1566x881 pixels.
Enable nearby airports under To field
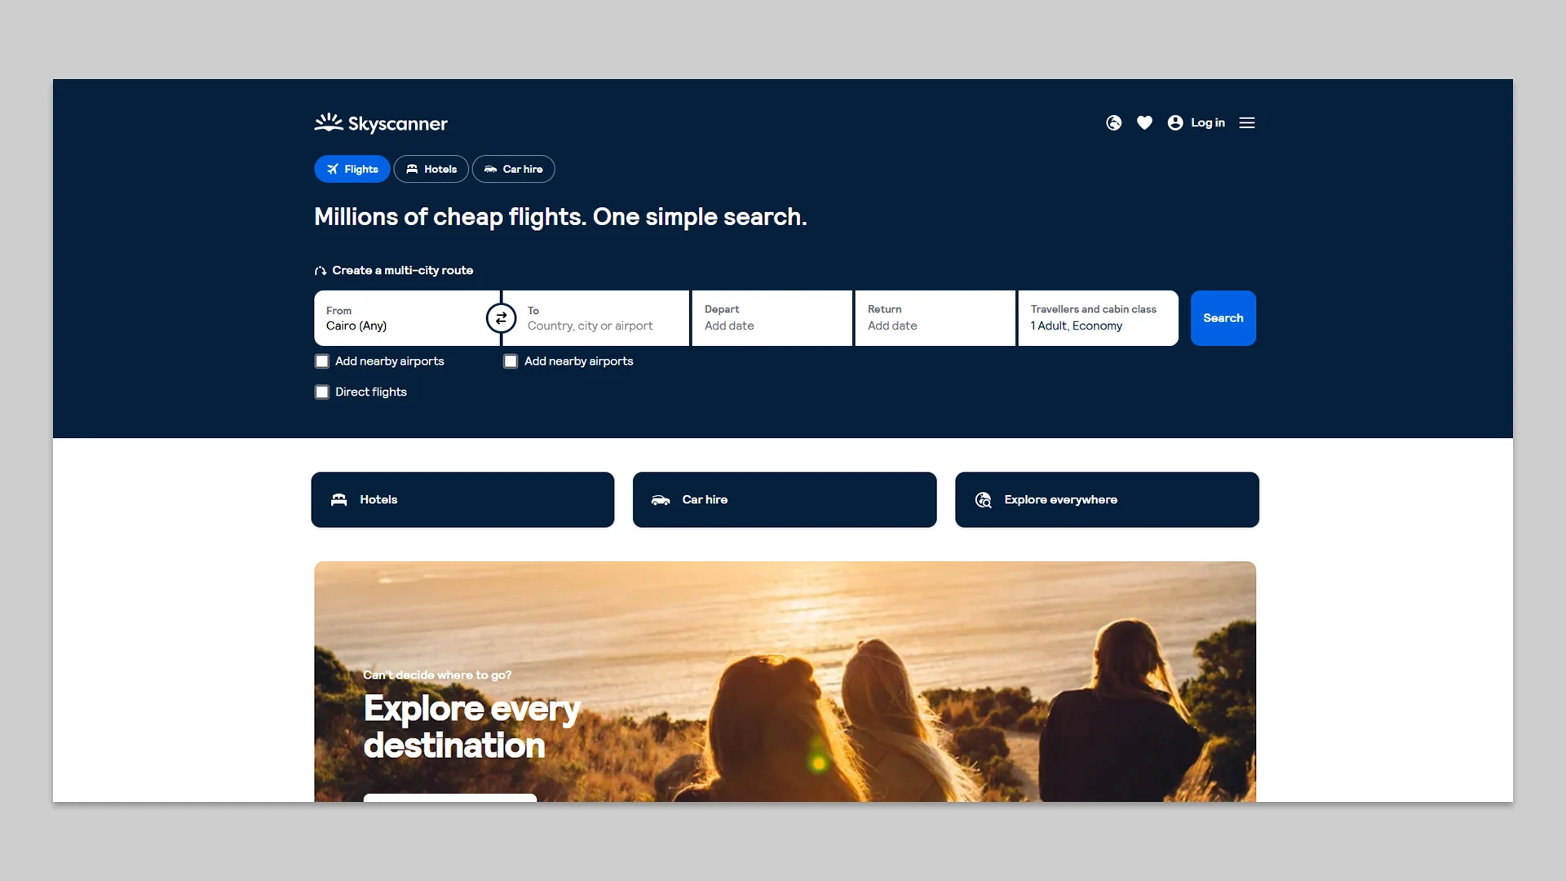coord(511,361)
